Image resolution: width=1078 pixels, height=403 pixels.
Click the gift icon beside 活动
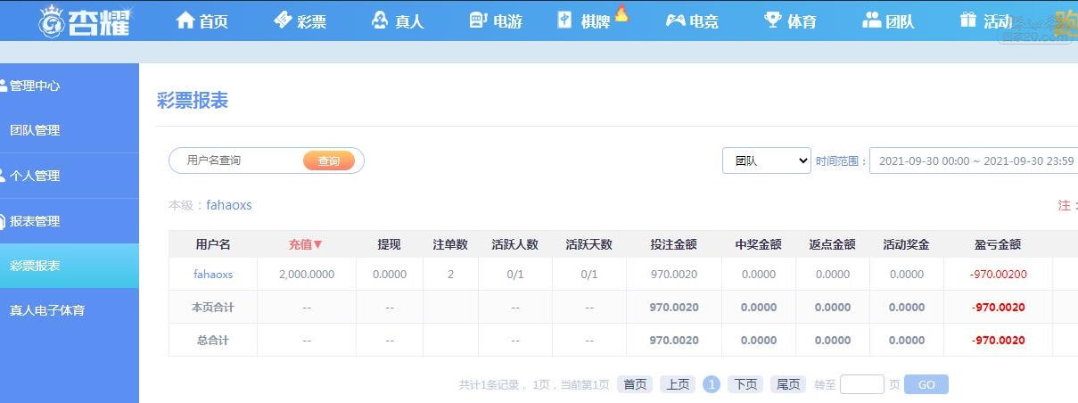[968, 20]
